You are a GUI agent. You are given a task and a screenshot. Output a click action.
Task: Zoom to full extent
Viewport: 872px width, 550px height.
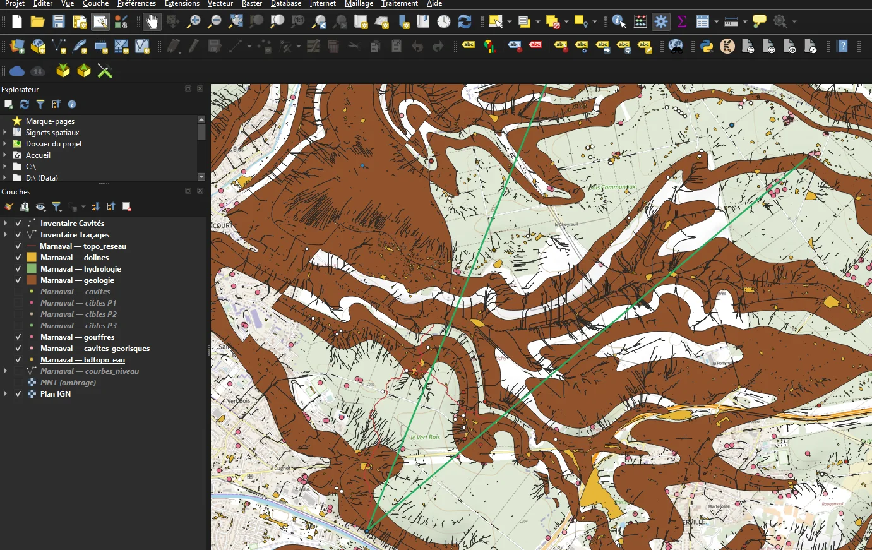tap(236, 22)
